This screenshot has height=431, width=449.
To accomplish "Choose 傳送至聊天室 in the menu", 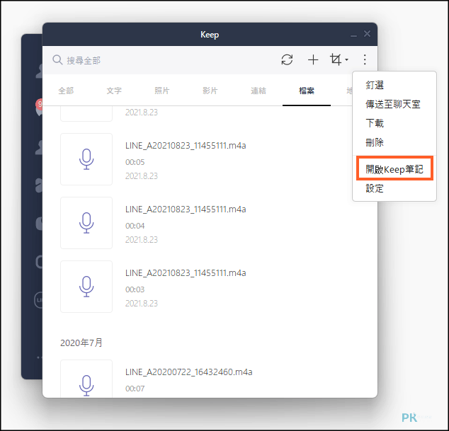I will coord(393,104).
